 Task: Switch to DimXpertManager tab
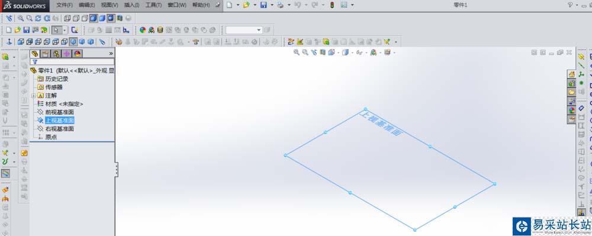tap(66, 54)
